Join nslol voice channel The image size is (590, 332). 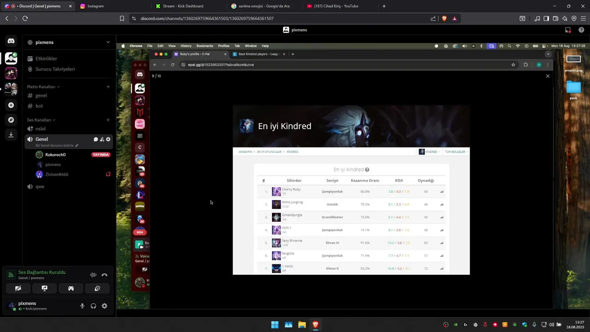[x=69, y=129]
